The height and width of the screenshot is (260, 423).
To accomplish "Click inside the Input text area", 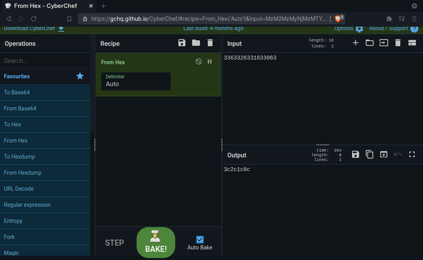I will [322, 98].
